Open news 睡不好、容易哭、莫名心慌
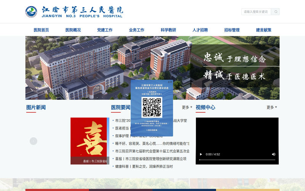 tap(152, 144)
